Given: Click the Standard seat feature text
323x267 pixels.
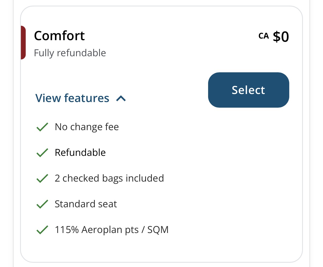Looking at the screenshot, I should (86, 204).
